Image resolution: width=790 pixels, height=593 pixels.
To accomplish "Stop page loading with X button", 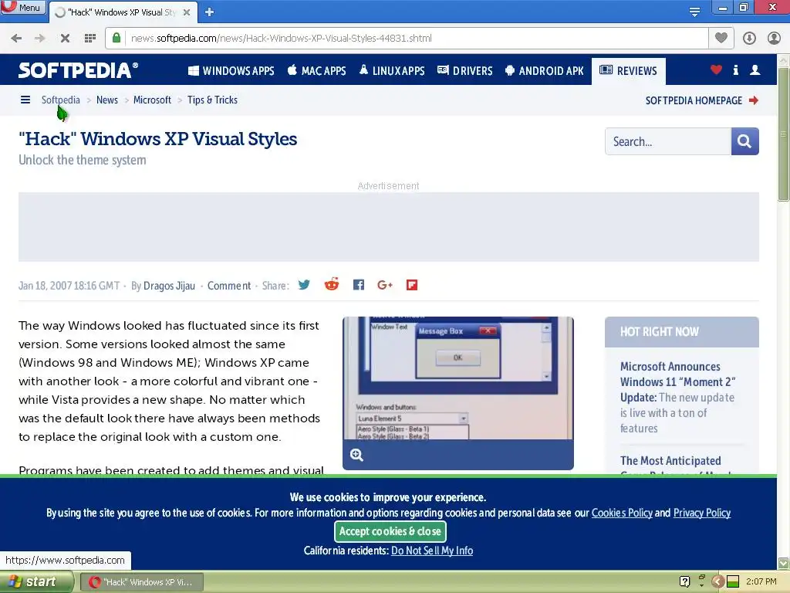I will (65, 38).
